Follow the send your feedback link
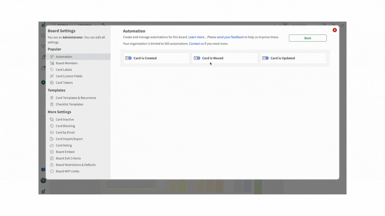 230,37
